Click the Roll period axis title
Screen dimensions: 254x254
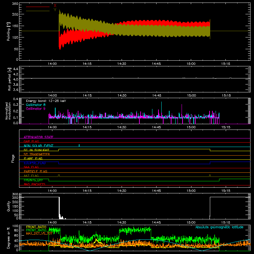pyautogui.click(x=10, y=79)
